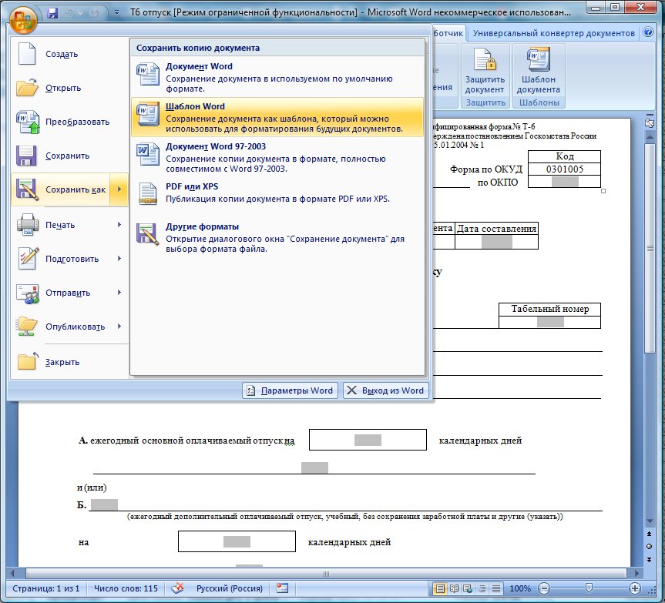Click the zoom in plus button
Screen dimensions: 665x603
tap(634, 588)
